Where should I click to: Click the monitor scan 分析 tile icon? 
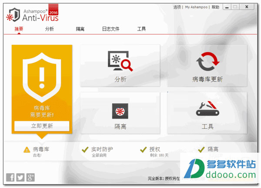point(120,61)
